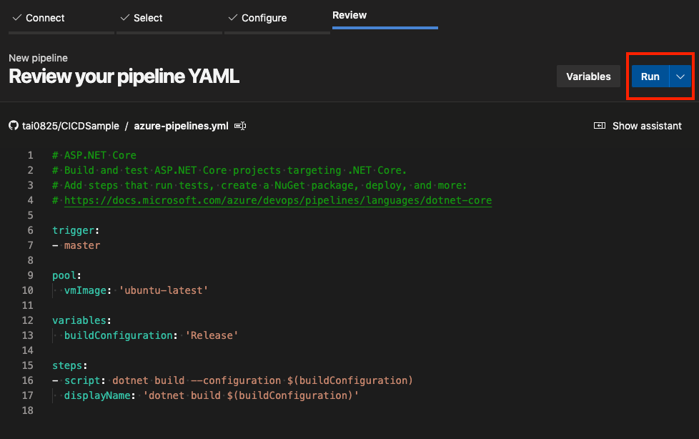Return to the Configure step tab
This screenshot has height=439, width=699.
pos(264,18)
